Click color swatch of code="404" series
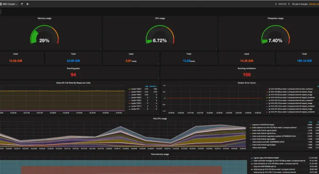 coord(130,92)
